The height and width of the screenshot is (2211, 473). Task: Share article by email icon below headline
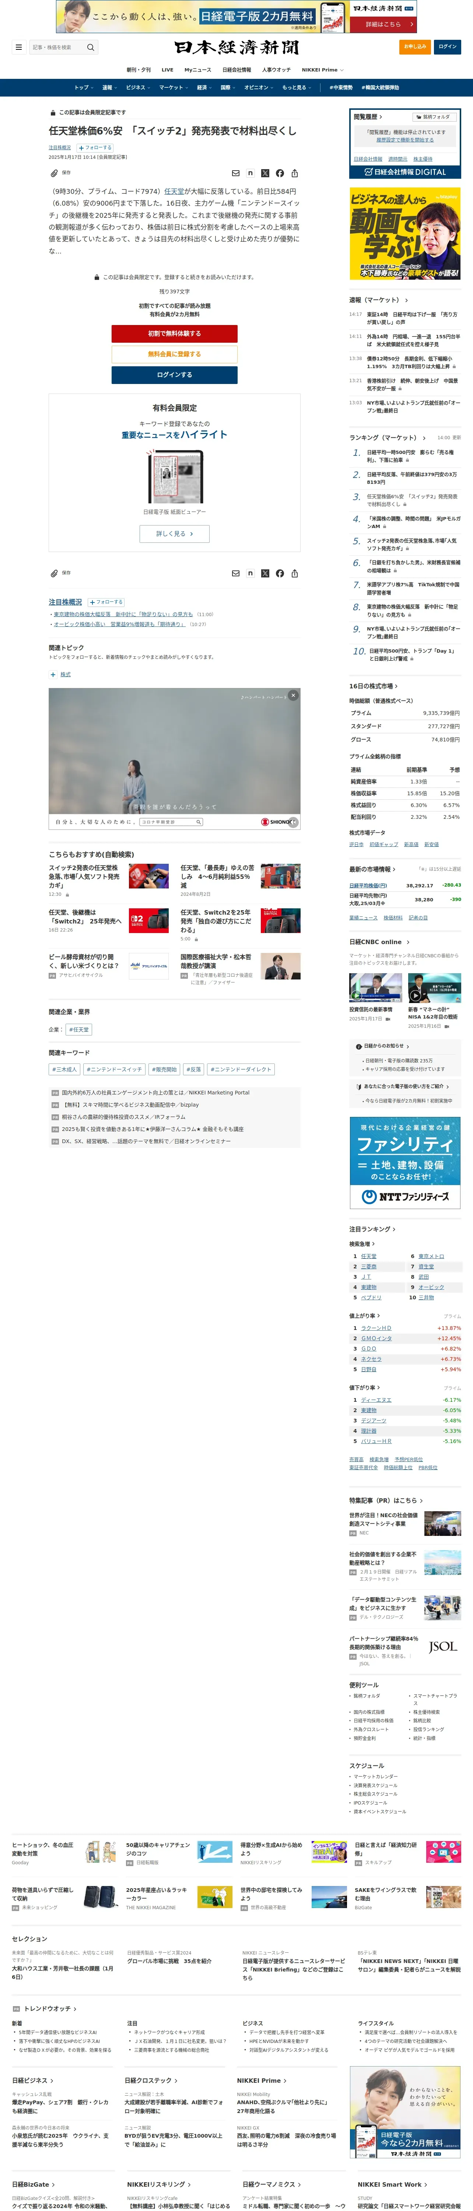236,173
